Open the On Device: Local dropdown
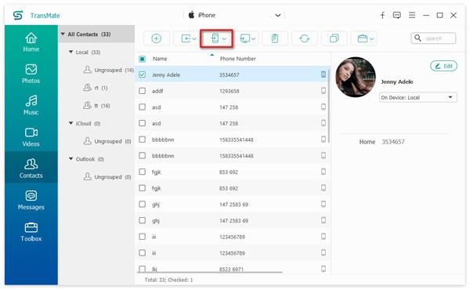The width and height of the screenshot is (470, 290). tap(418, 97)
